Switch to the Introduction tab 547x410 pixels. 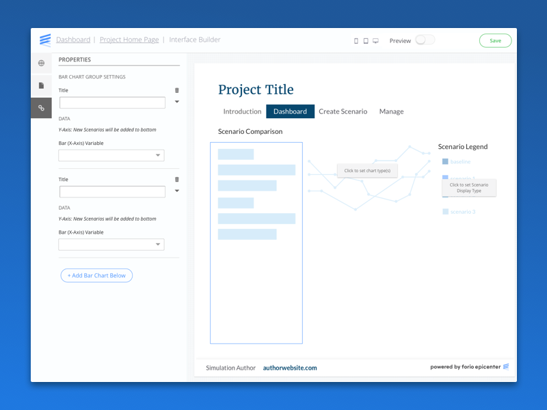[242, 111]
